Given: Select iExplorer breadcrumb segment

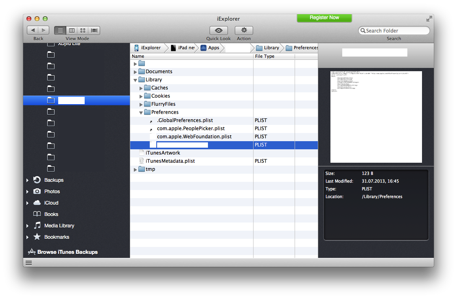Looking at the screenshot, I should 147,48.
